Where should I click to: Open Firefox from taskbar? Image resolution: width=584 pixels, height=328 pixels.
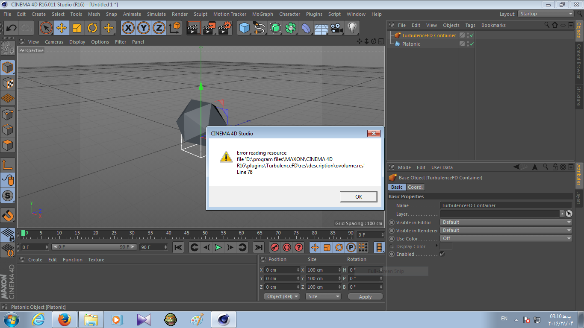click(65, 319)
